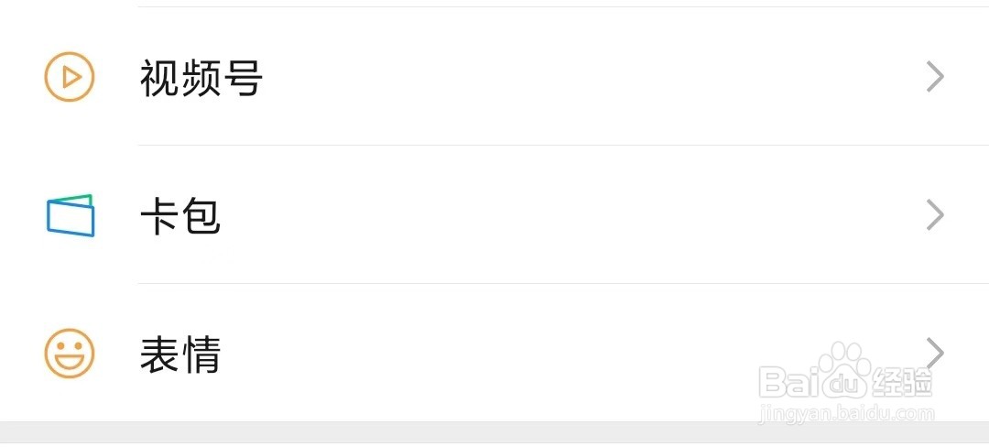Tap the orange smiley face icon

pos(70,353)
